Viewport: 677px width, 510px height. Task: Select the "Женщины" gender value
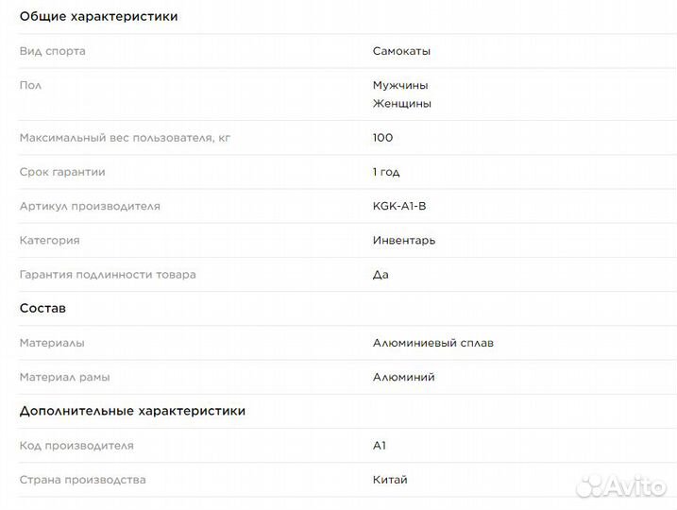pos(401,104)
